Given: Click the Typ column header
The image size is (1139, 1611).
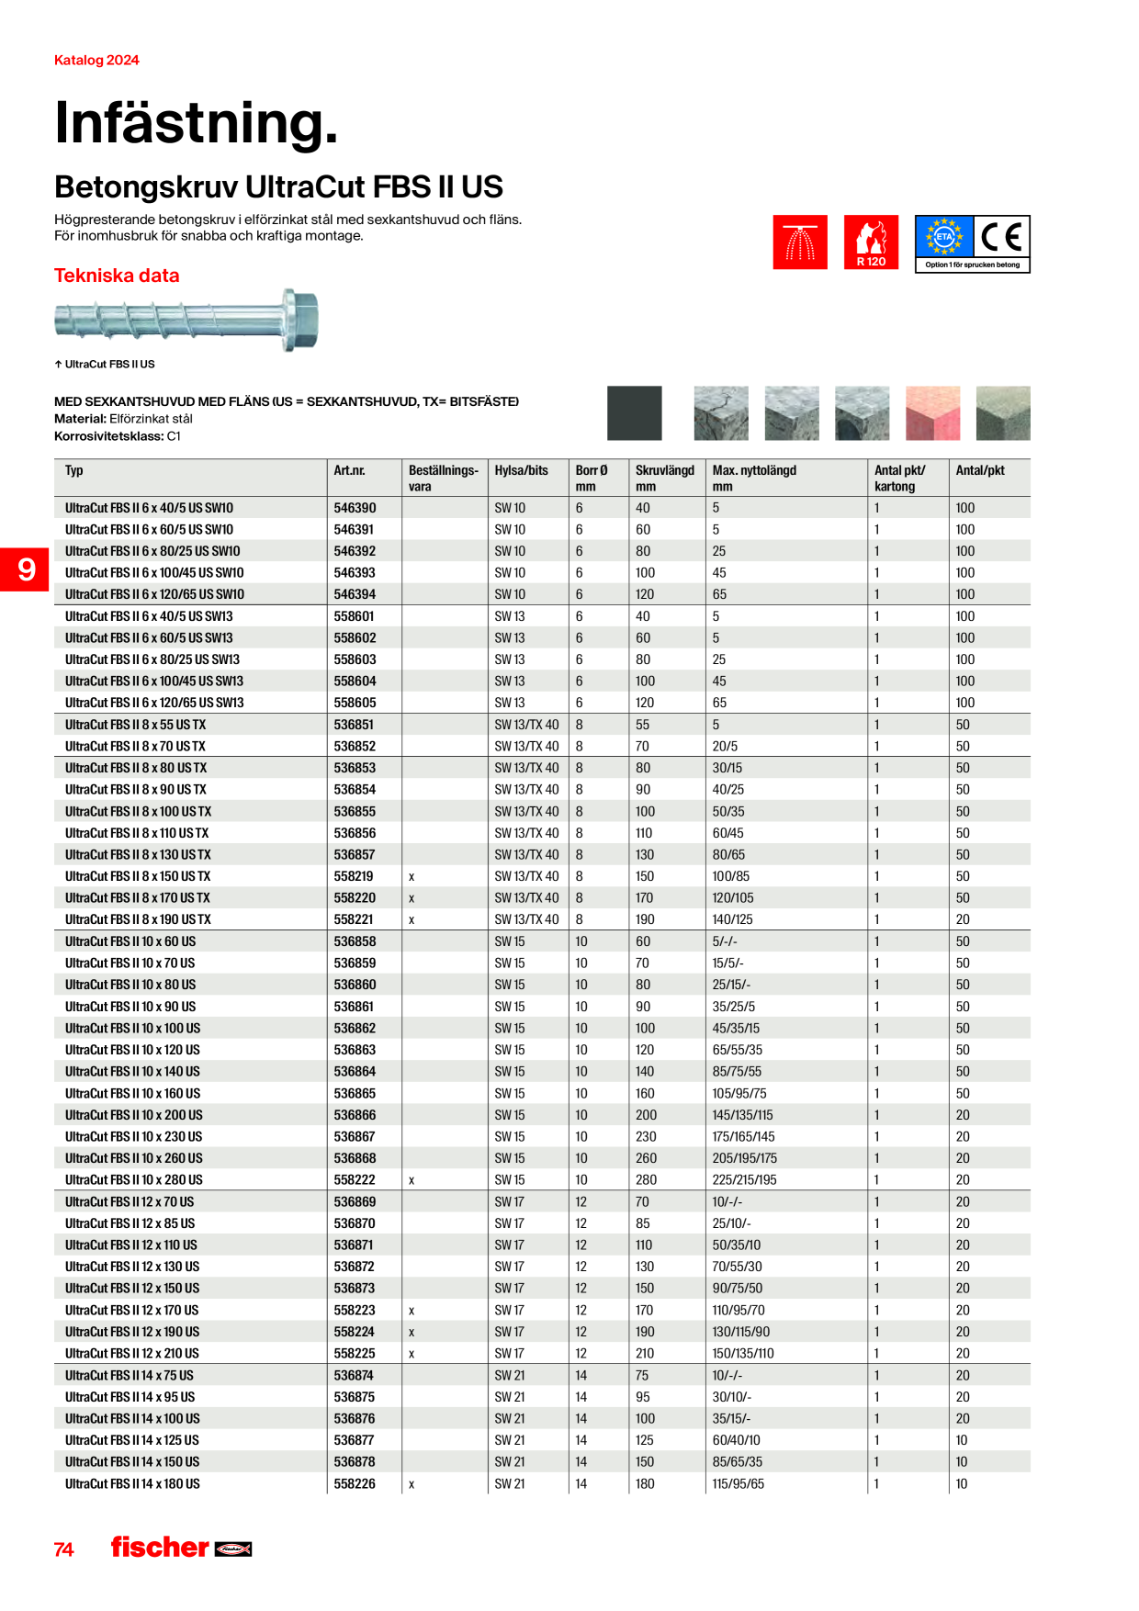Looking at the screenshot, I should pyautogui.click(x=74, y=470).
